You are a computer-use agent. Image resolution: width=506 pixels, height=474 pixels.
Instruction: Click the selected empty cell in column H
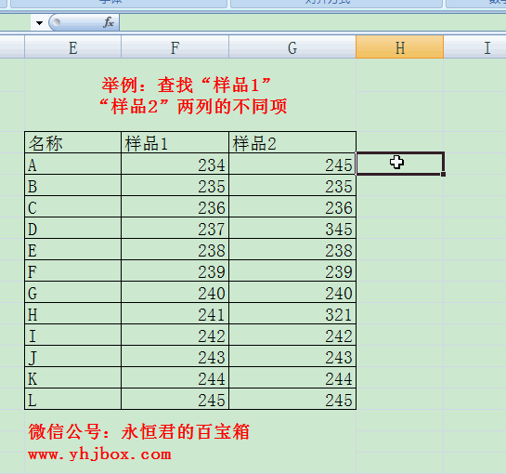tap(400, 164)
